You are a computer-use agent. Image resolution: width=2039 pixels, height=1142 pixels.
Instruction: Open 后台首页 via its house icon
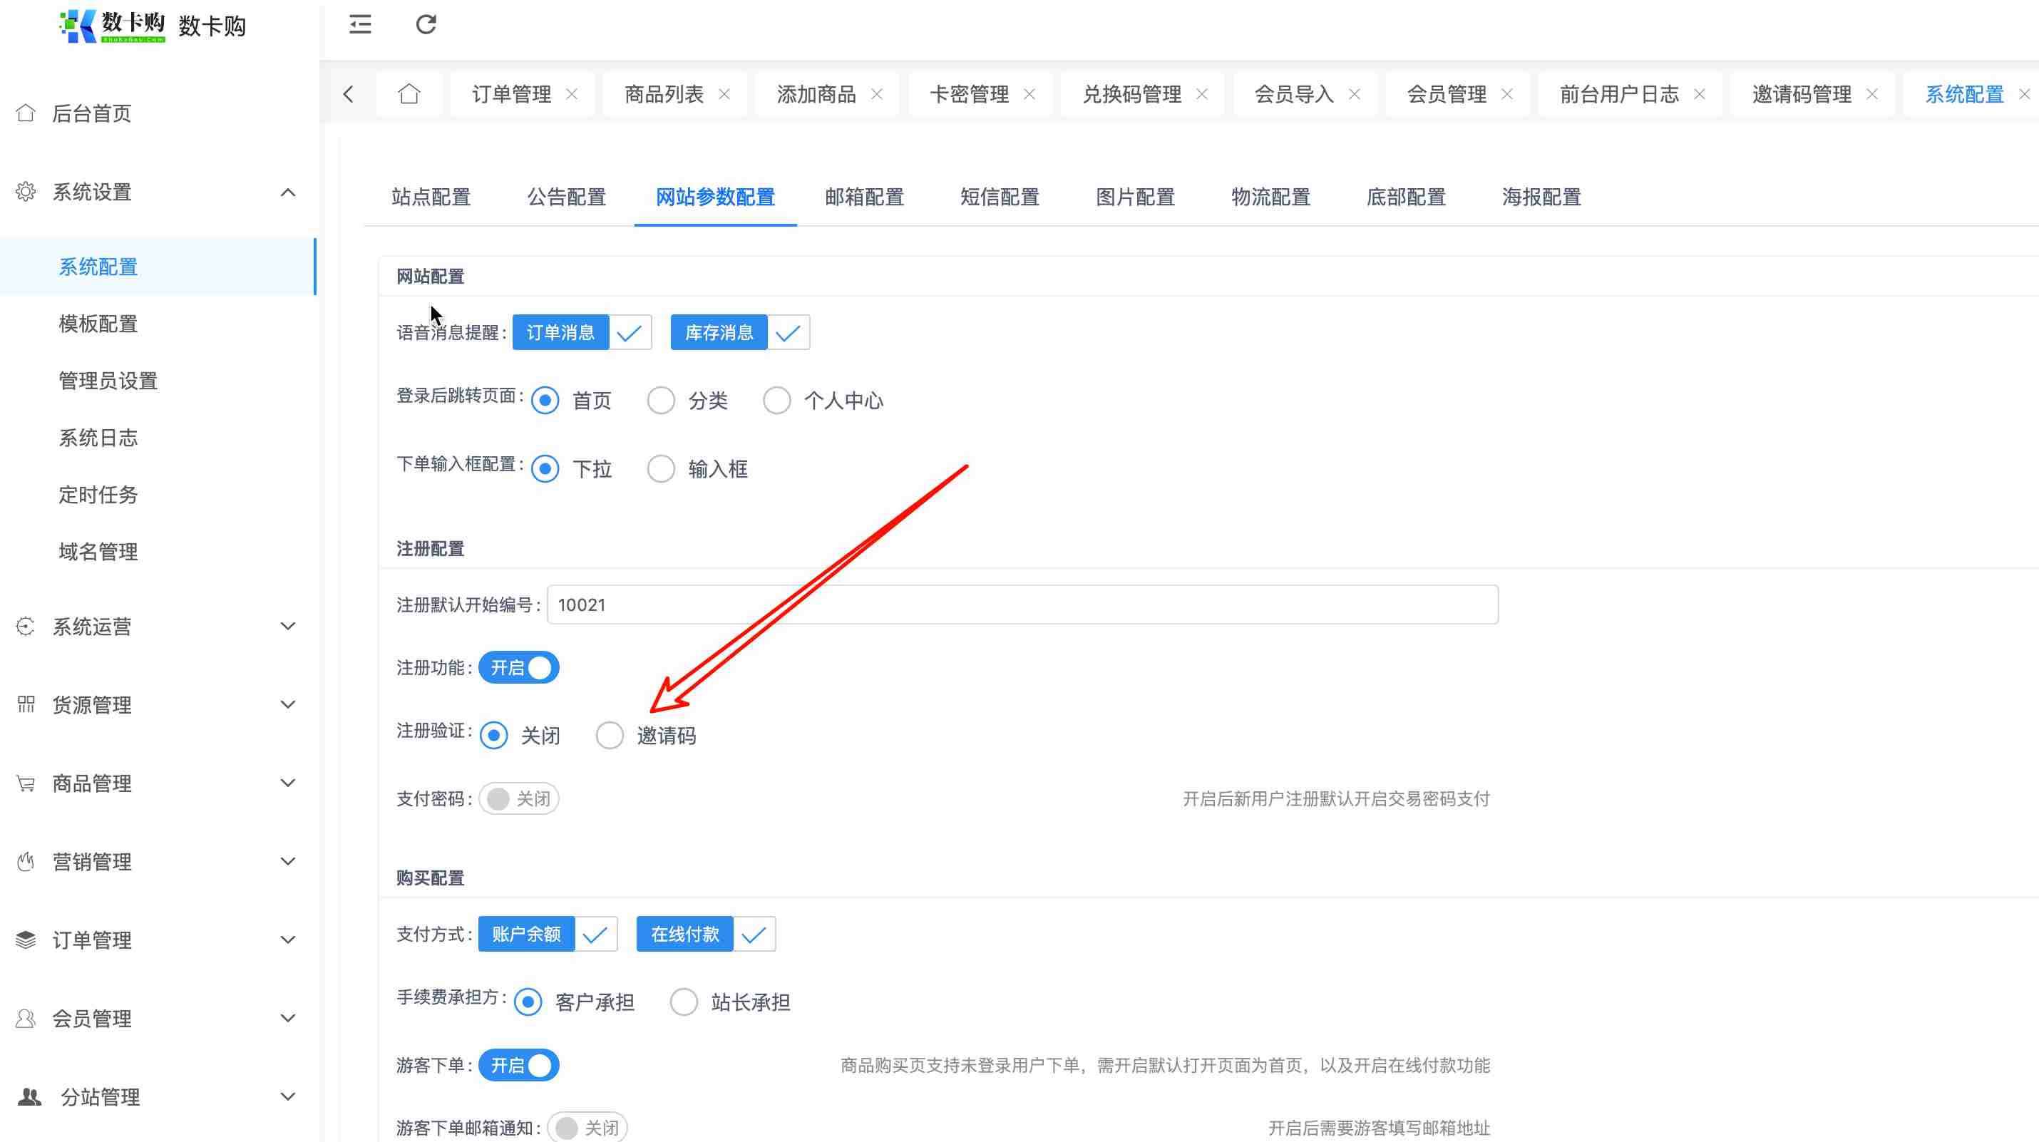(x=26, y=113)
